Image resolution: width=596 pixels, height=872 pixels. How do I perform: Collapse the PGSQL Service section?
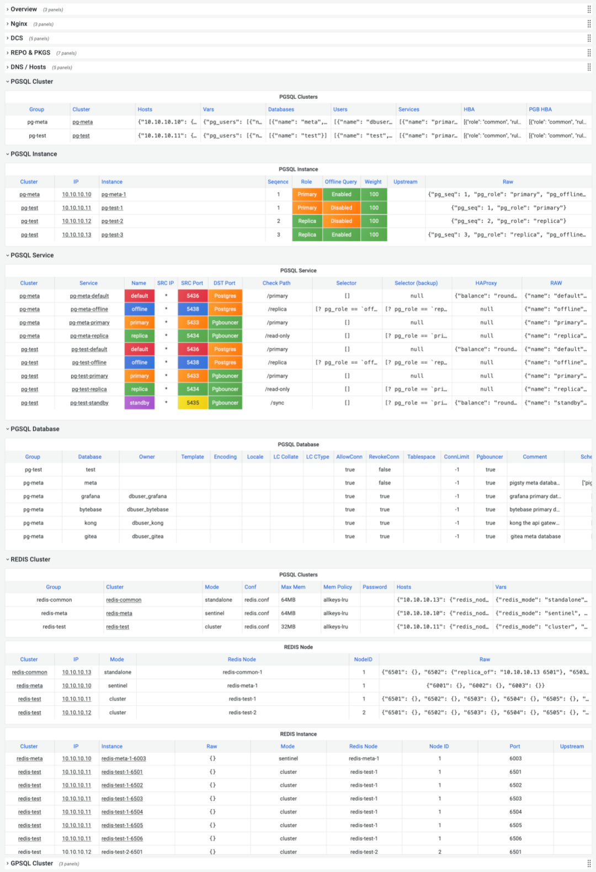point(8,256)
